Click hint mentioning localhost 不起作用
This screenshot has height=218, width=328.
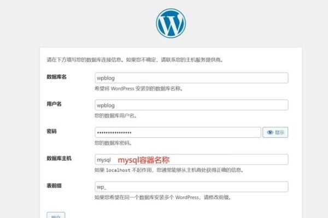169,170
